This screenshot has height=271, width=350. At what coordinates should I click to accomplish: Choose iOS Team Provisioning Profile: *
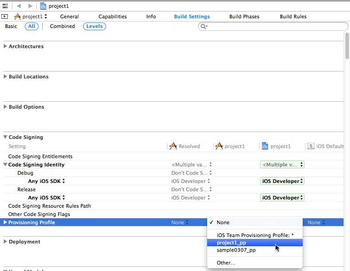(255, 235)
